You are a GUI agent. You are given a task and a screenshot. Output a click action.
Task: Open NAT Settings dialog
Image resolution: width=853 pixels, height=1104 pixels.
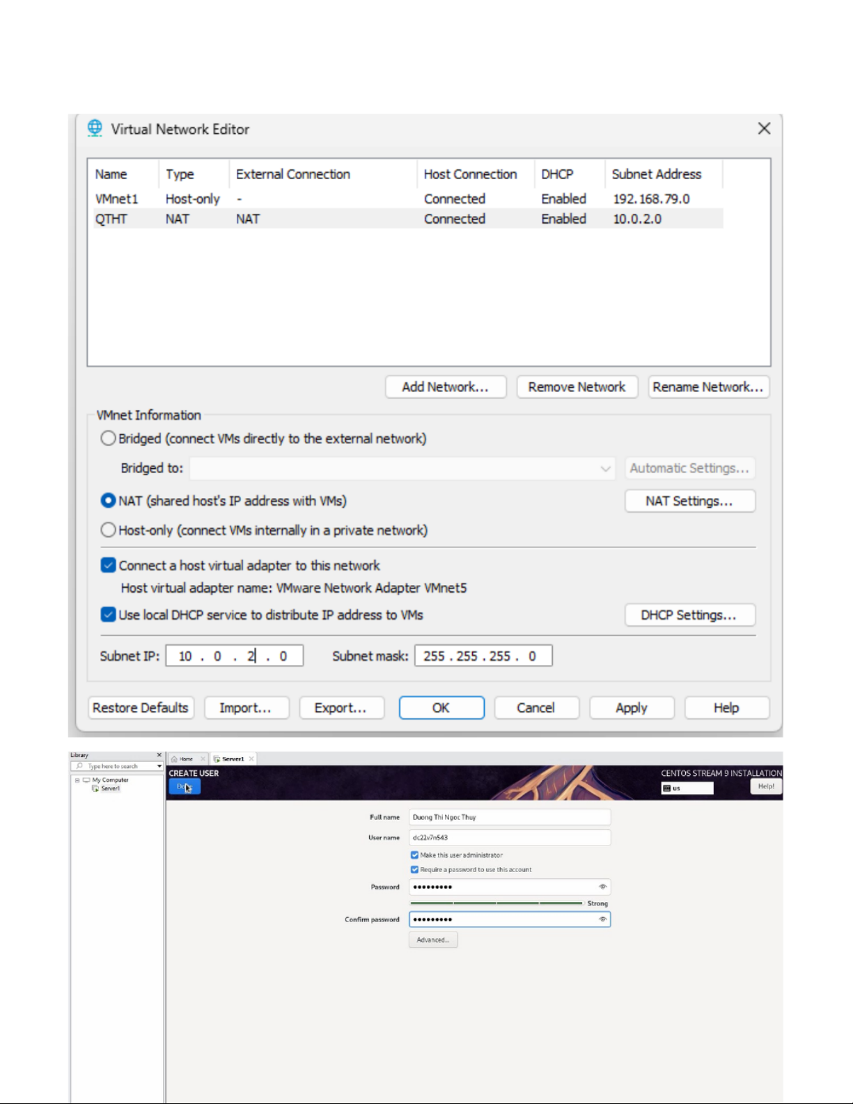[689, 501]
